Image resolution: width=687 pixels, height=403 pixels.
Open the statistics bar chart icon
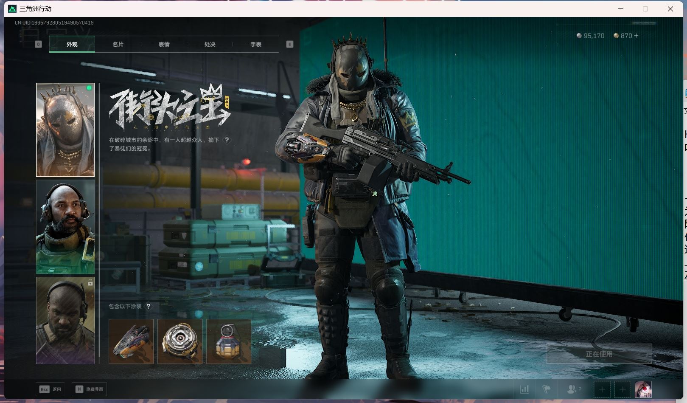tap(524, 389)
